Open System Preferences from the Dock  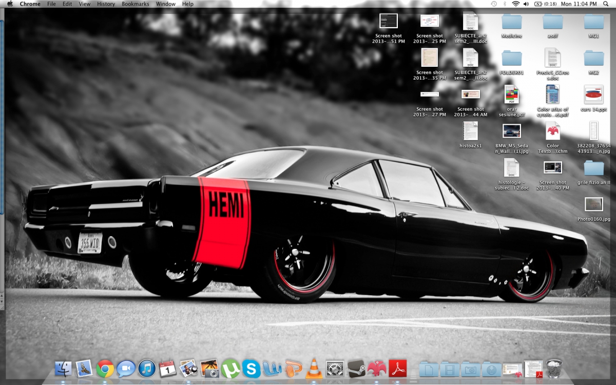(335, 368)
